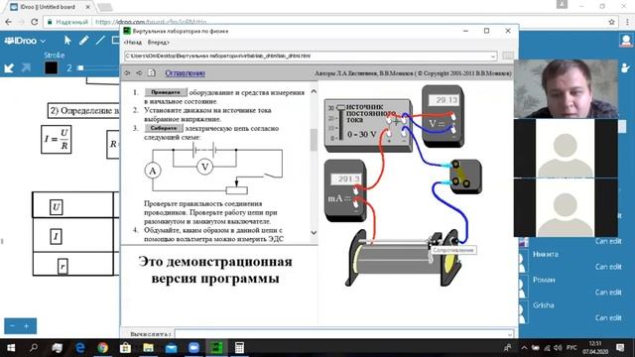Close the IDroo browser tab
The height and width of the screenshot is (357, 635).
point(88,7)
